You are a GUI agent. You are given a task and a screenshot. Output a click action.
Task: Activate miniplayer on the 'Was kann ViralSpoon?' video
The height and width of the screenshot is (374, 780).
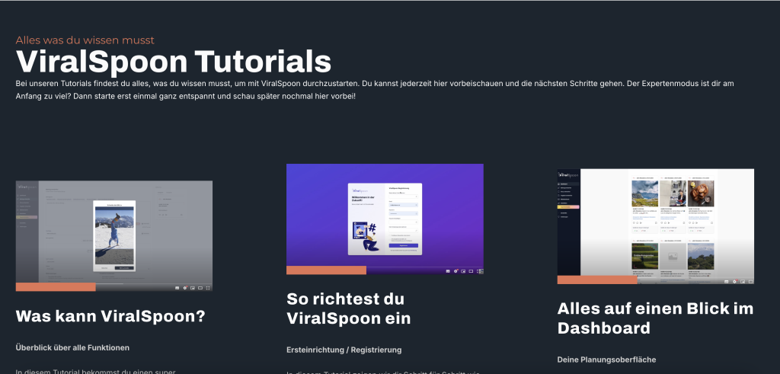(x=193, y=288)
